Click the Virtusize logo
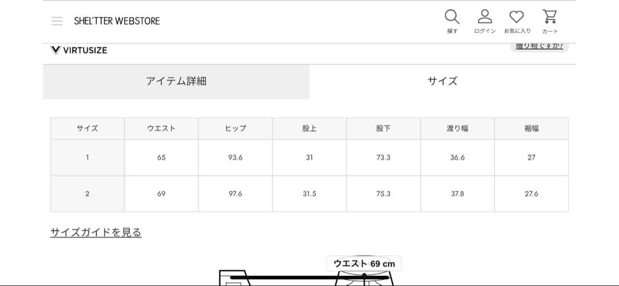The height and width of the screenshot is (286, 619). point(79,50)
